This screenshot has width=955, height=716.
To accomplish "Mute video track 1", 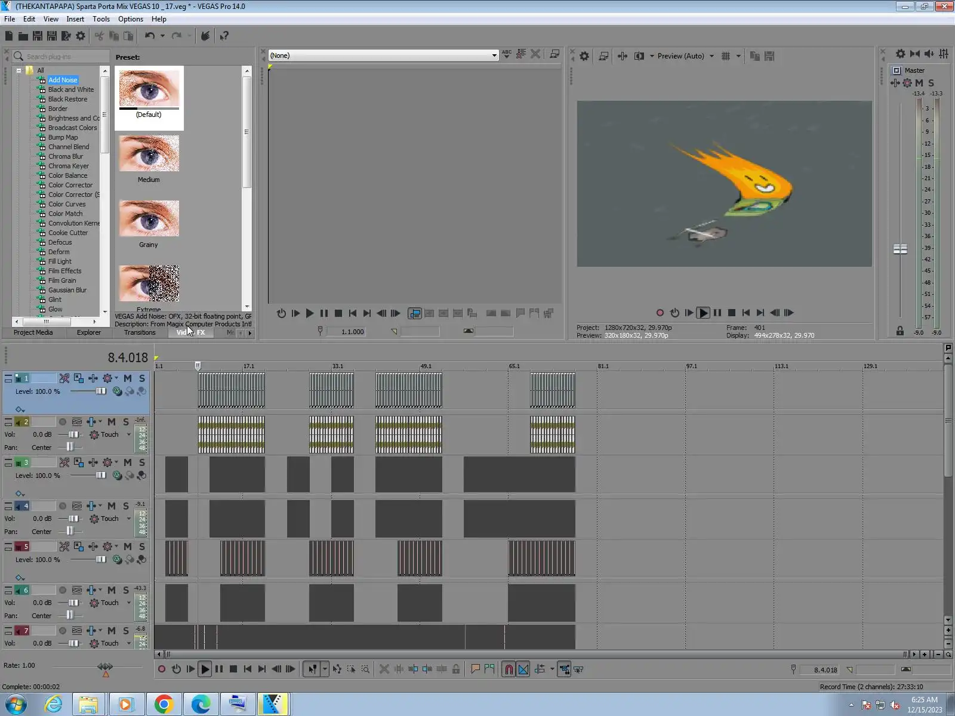I will (x=127, y=378).
